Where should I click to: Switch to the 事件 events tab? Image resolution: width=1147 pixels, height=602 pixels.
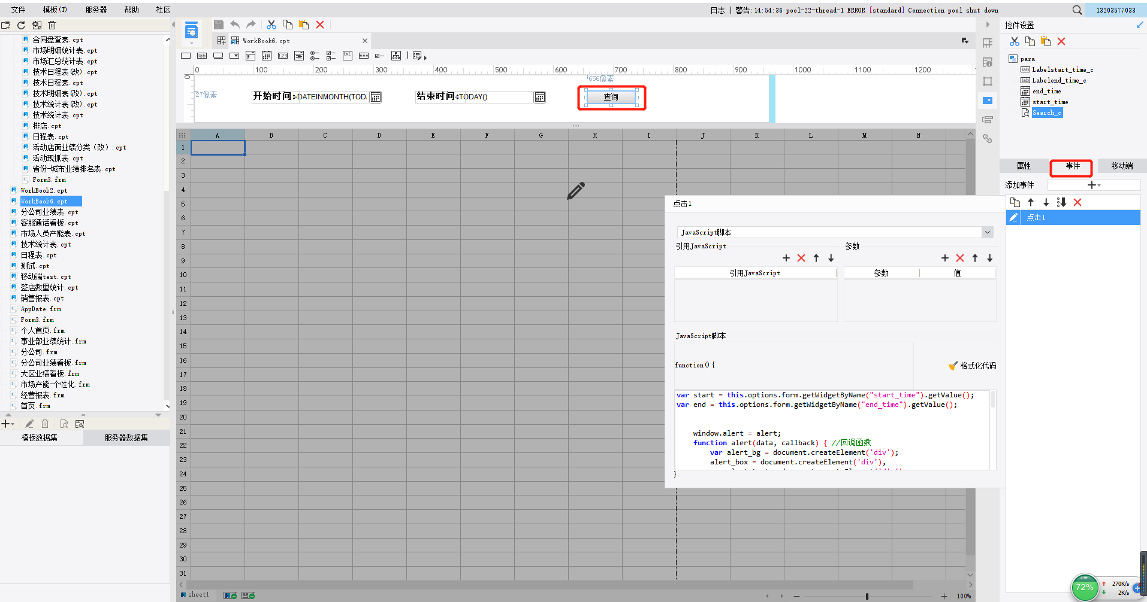[x=1072, y=166]
